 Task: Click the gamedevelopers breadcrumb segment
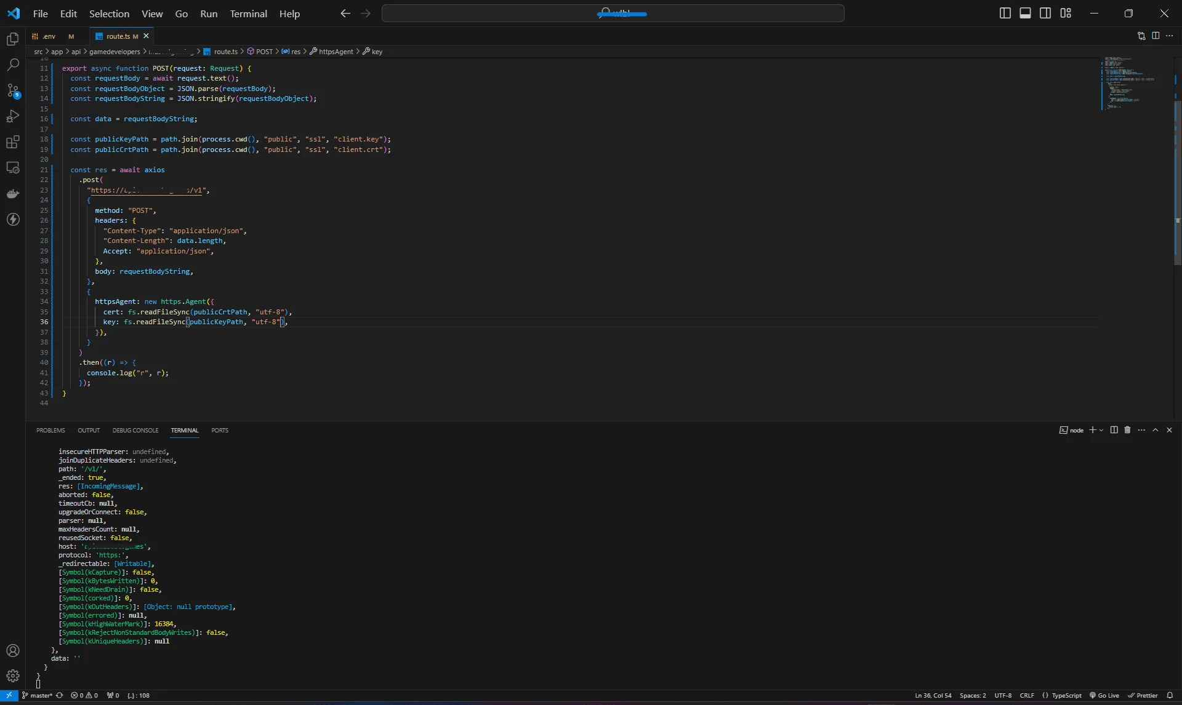click(x=115, y=52)
